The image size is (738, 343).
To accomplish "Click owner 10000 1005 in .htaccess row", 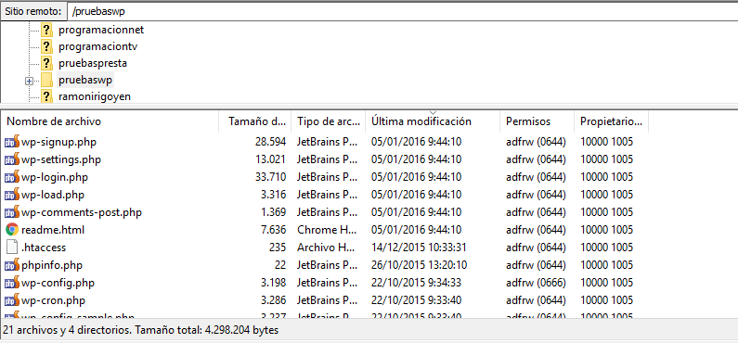I will (x=606, y=248).
